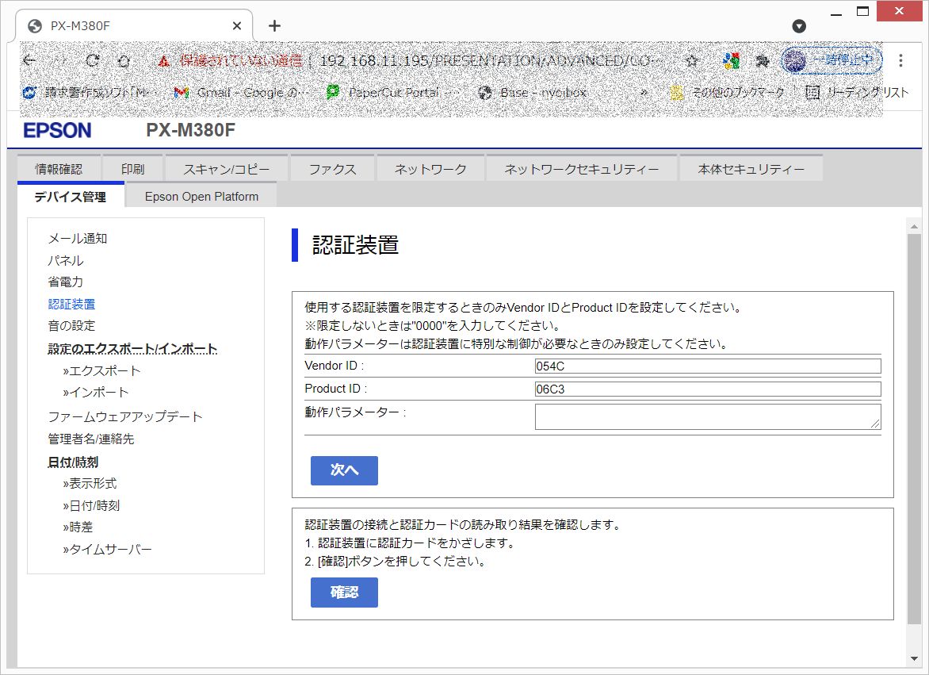The image size is (929, 675).
Task: Open ファームウェアアップデート link
Action: 125,416
